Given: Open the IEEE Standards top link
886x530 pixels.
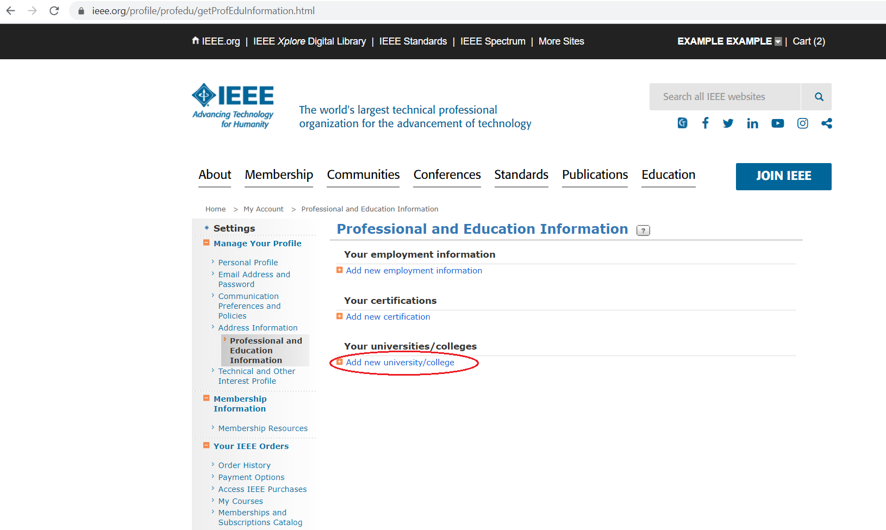Looking at the screenshot, I should click(x=413, y=41).
